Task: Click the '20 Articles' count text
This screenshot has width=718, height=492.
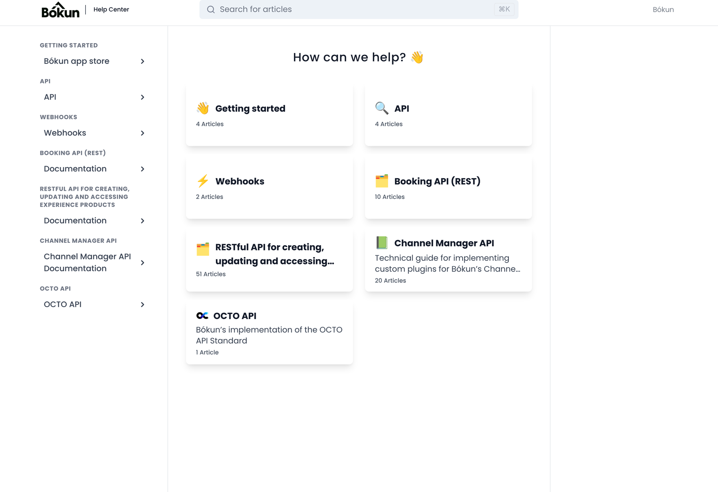Action: pos(390,281)
